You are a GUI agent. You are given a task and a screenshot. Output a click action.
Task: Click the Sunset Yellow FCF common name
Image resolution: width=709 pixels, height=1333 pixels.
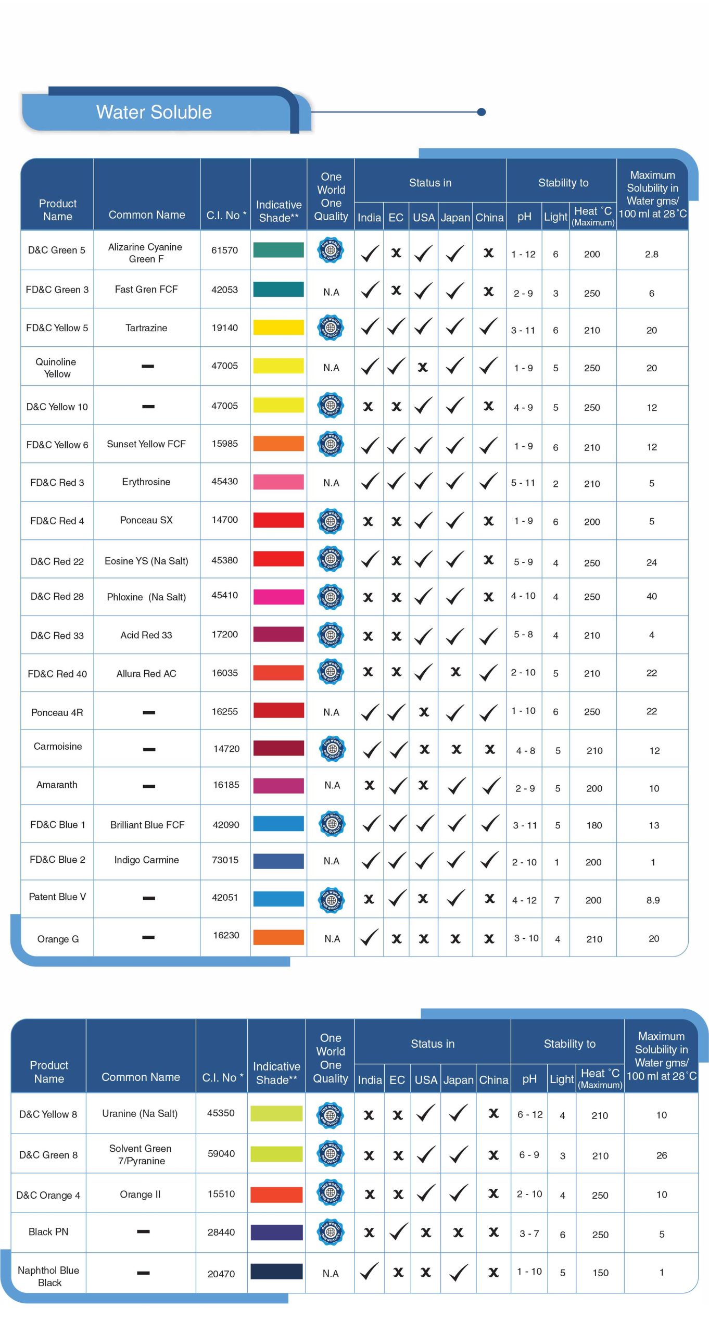click(x=146, y=444)
